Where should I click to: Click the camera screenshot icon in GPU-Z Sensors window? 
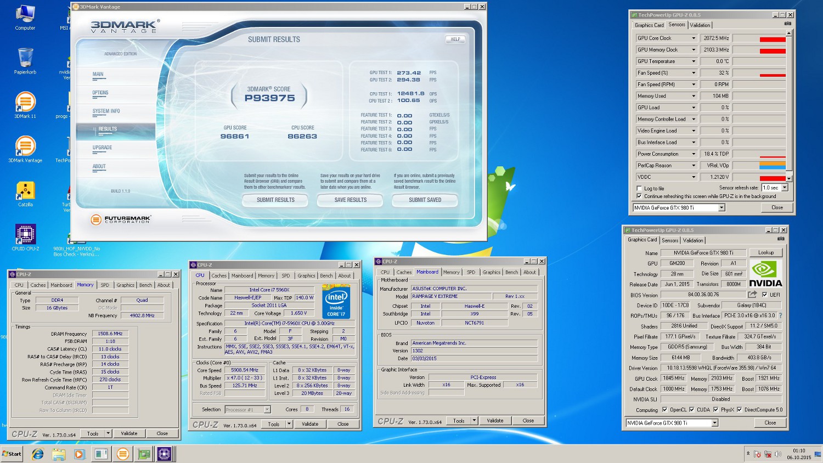787,24
